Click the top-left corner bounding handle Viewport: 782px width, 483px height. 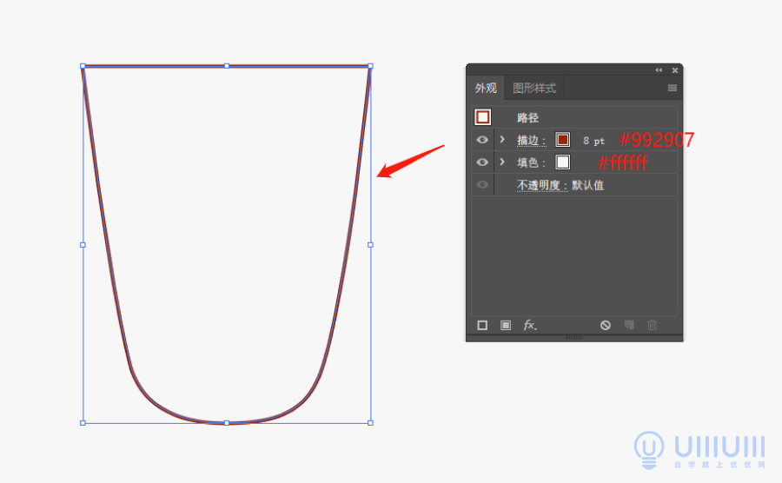click(83, 66)
